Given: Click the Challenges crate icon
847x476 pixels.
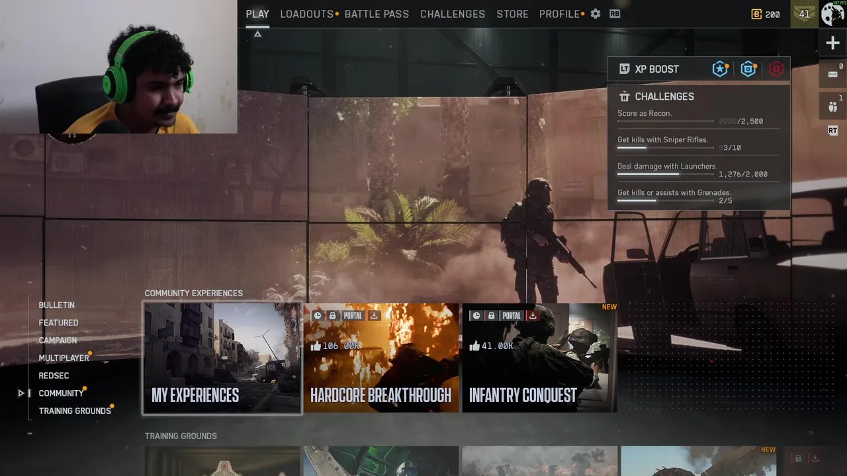Looking at the screenshot, I should [x=624, y=97].
